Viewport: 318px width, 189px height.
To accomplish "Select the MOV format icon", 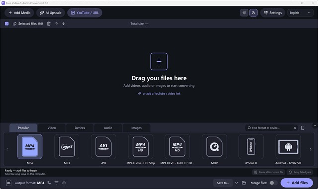I will (x=214, y=147).
